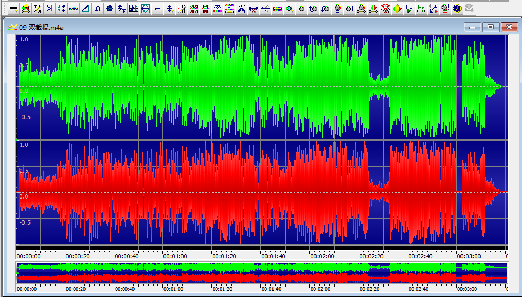
Task: Click inside the red right channel waveform
Action: [x=262, y=193]
